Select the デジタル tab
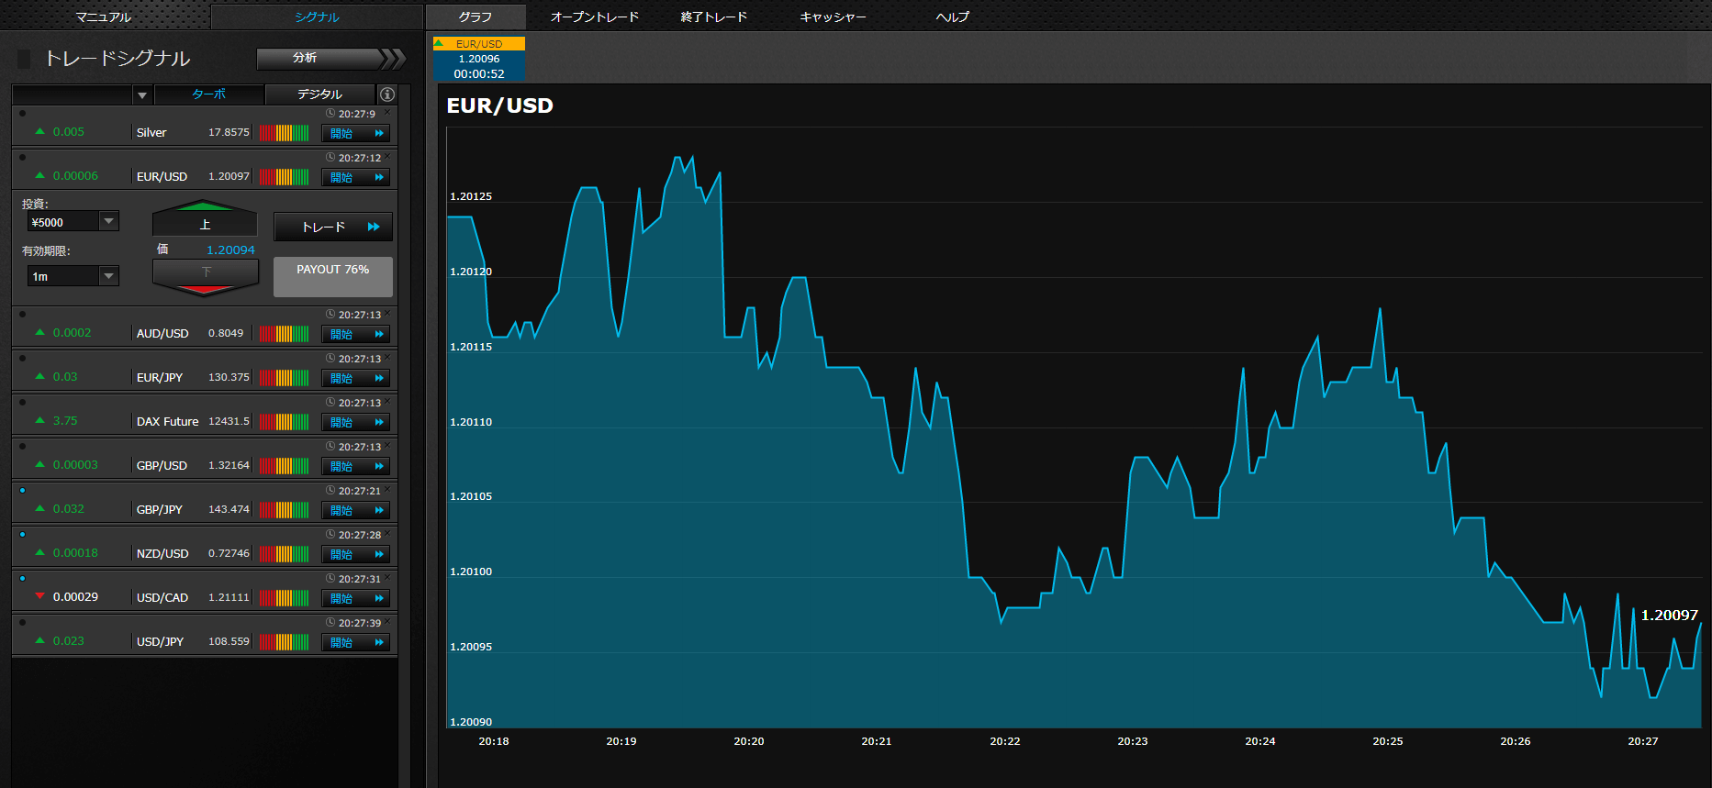 click(x=319, y=94)
